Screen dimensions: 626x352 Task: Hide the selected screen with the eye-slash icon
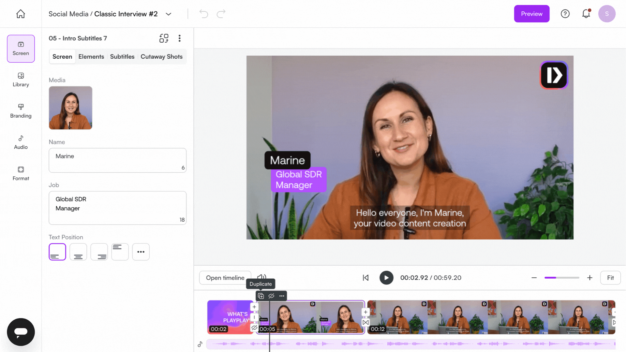(x=271, y=296)
